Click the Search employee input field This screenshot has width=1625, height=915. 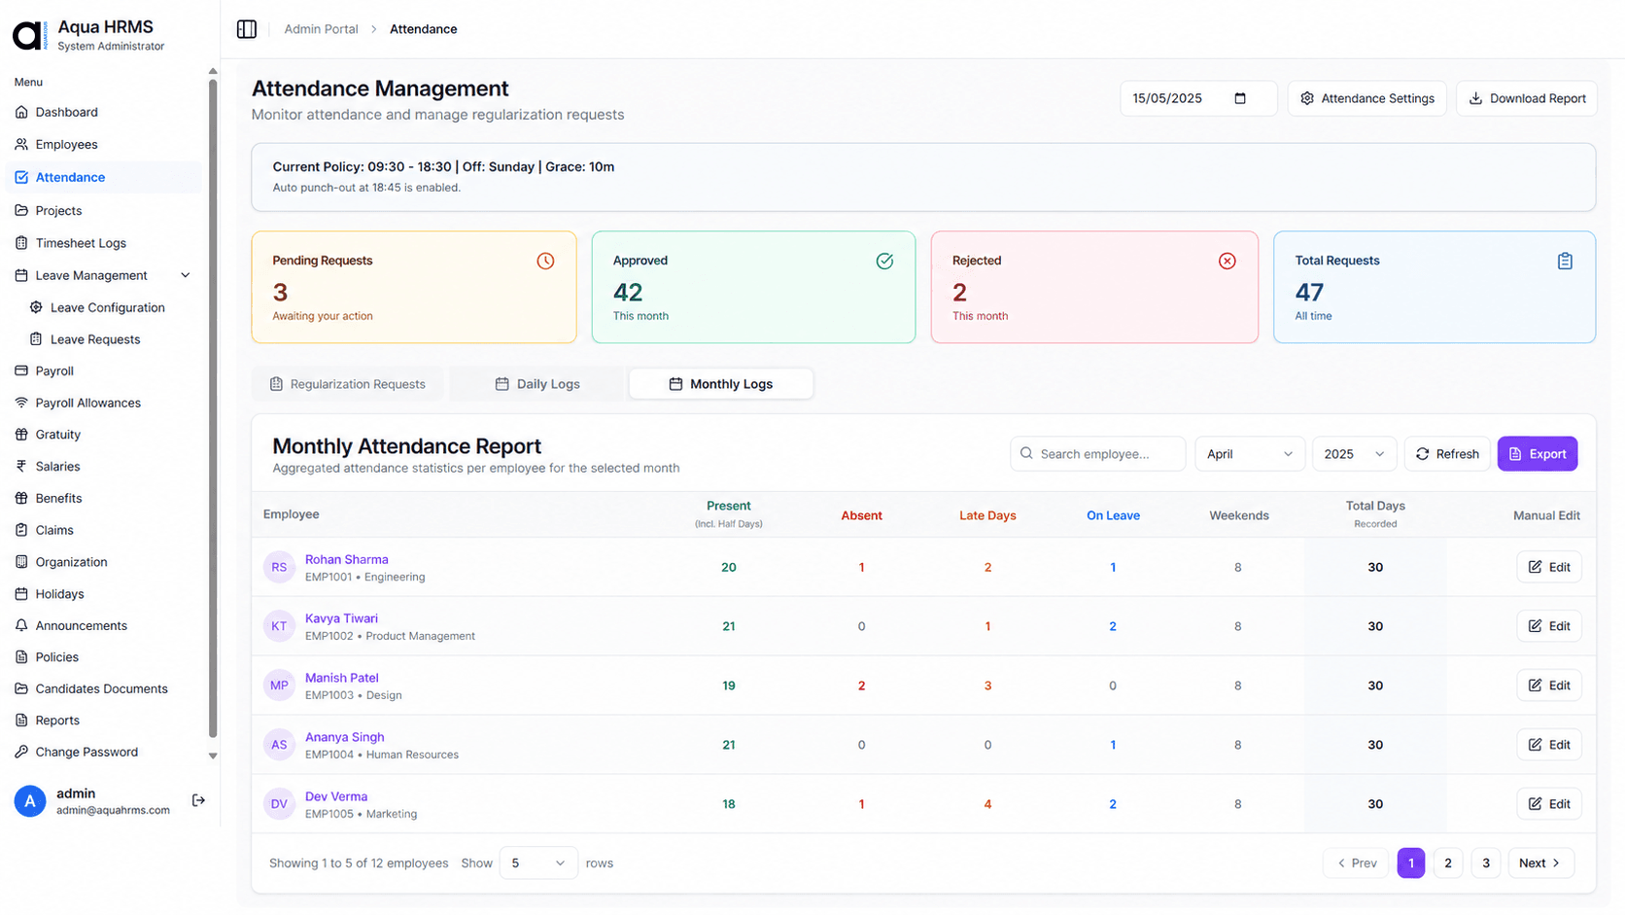1098,454
